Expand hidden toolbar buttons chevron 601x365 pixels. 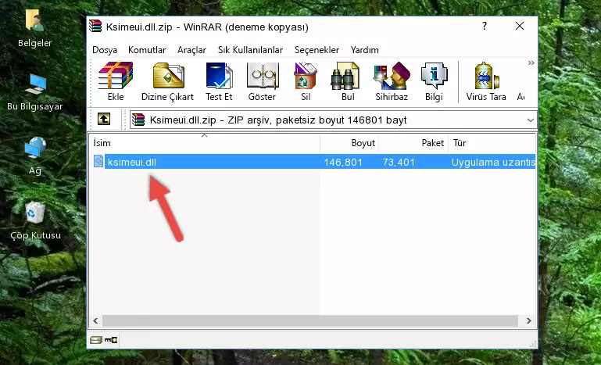coord(531,63)
